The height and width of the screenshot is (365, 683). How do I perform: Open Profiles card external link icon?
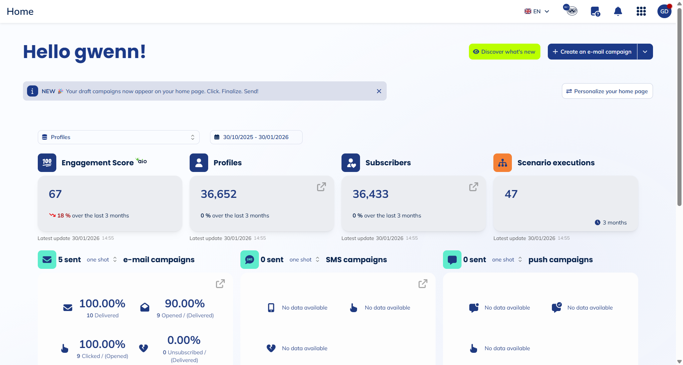[x=321, y=187]
